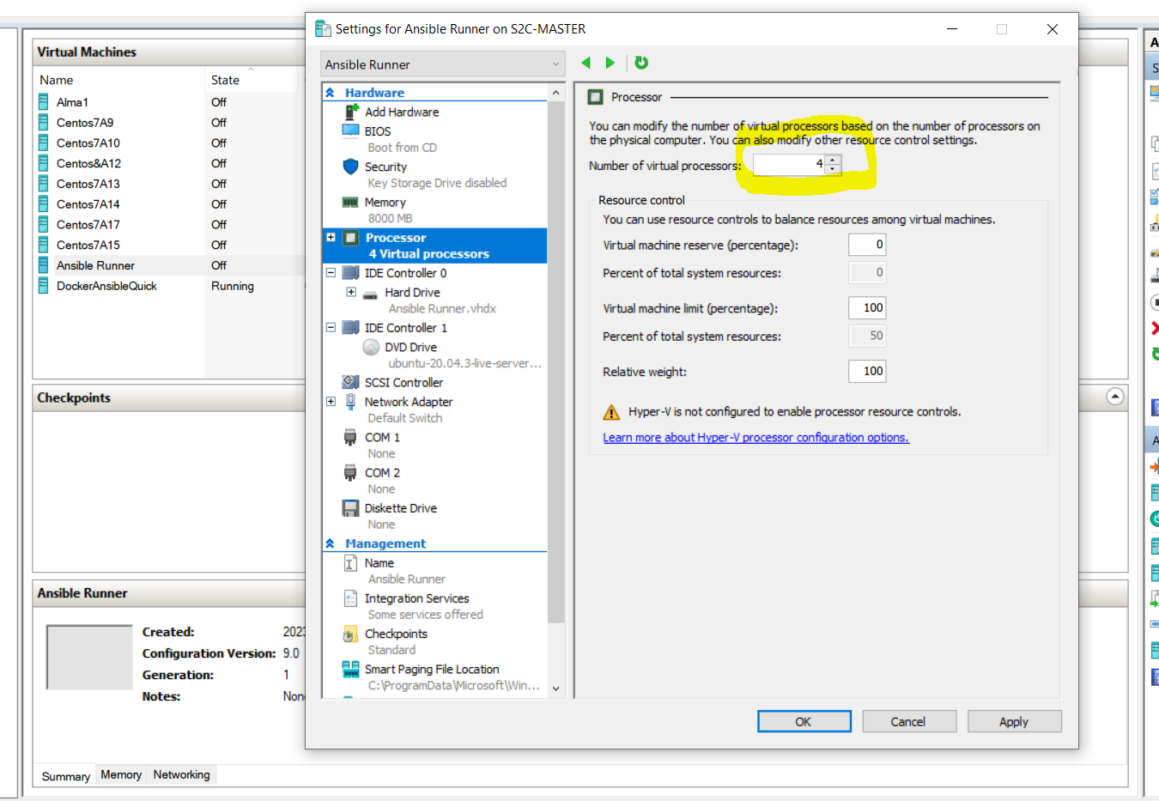Collapse the Checkpoints pane in Hyper-V Manager

point(1115,397)
